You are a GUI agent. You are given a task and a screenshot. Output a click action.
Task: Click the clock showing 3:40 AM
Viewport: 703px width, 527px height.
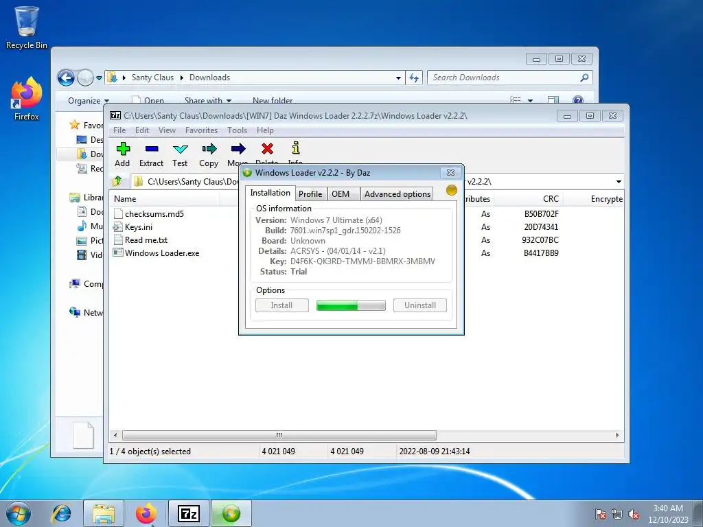(x=668, y=508)
